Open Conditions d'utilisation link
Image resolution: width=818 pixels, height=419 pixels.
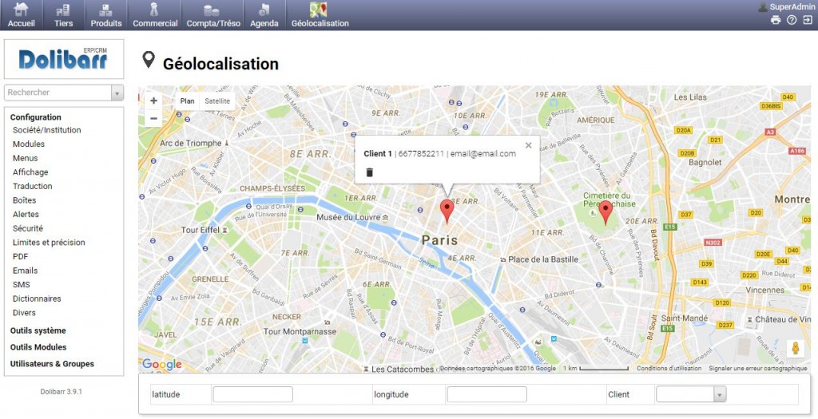pos(669,369)
